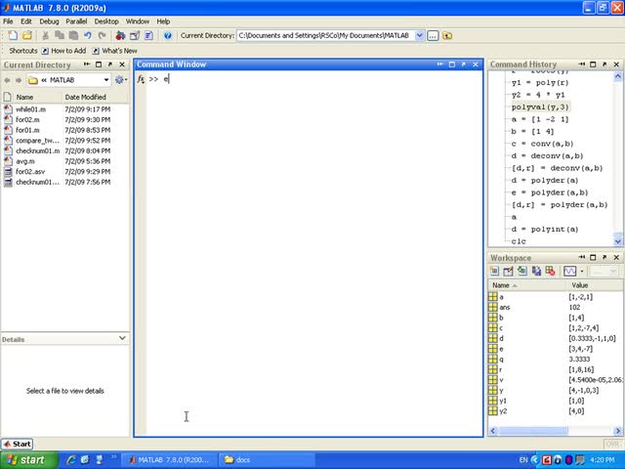This screenshot has height=469, width=625.
Task: Click the MATLAB Start button
Action: click(x=18, y=444)
